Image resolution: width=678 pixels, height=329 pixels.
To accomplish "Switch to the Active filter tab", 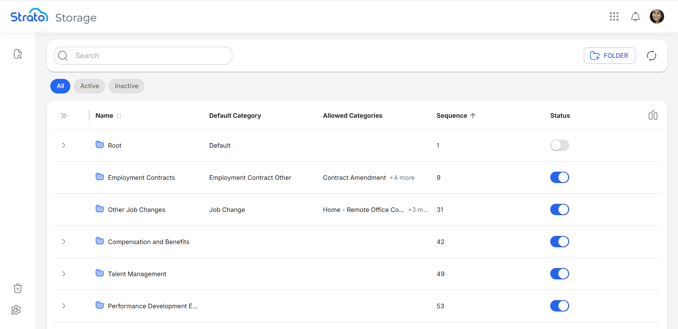I will click(x=89, y=86).
